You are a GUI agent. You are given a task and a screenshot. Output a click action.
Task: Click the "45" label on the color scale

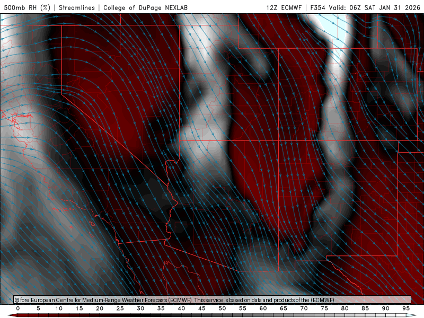pyautogui.click(x=202, y=308)
